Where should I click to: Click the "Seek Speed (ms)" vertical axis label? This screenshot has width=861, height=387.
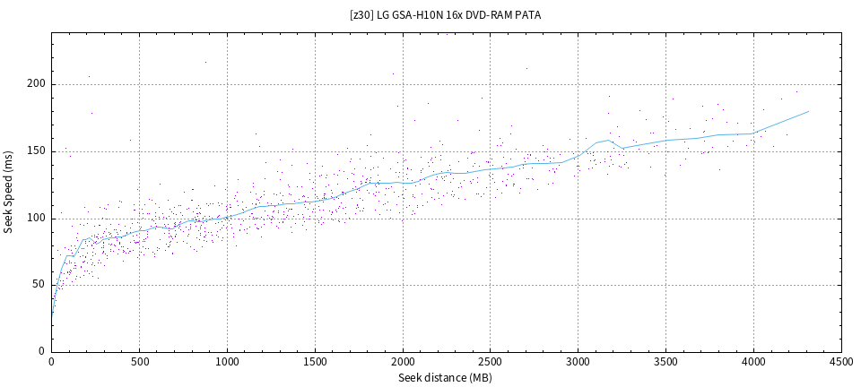9,192
